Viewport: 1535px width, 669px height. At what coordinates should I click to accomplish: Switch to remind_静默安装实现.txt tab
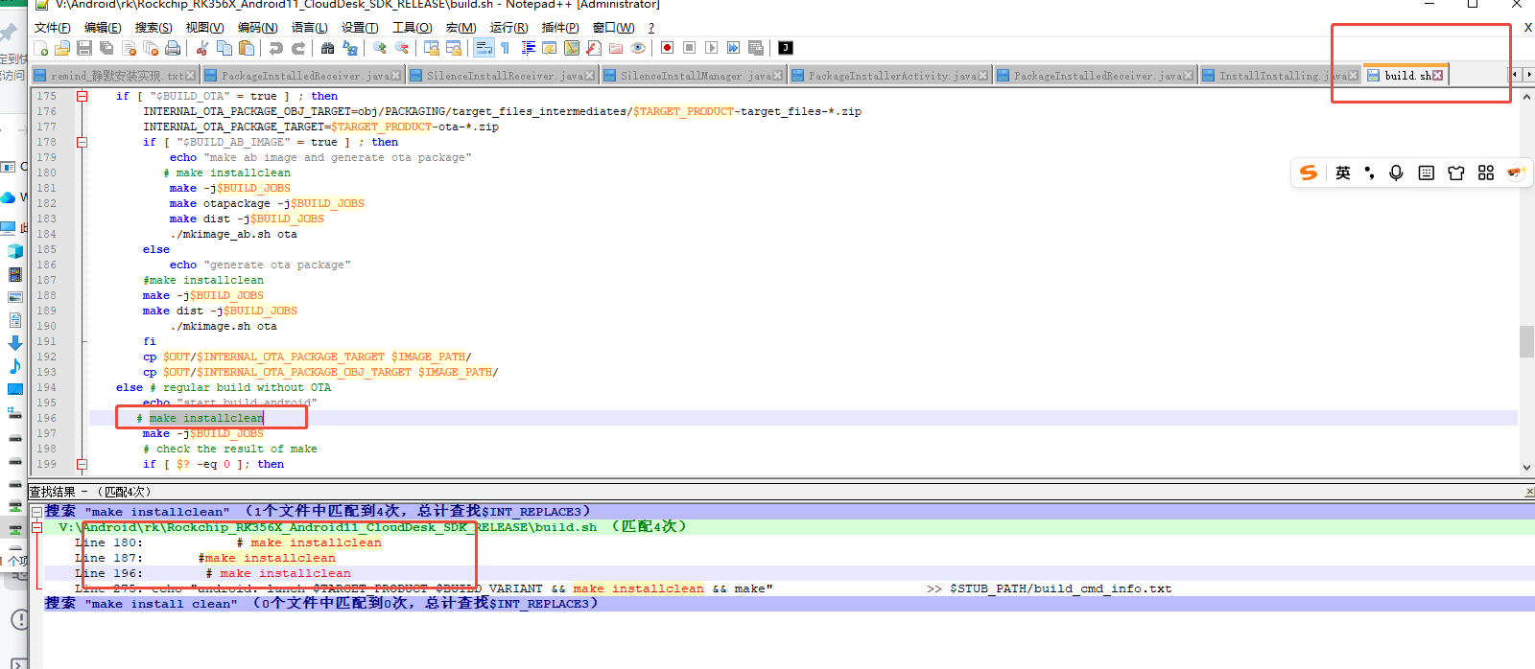[114, 75]
